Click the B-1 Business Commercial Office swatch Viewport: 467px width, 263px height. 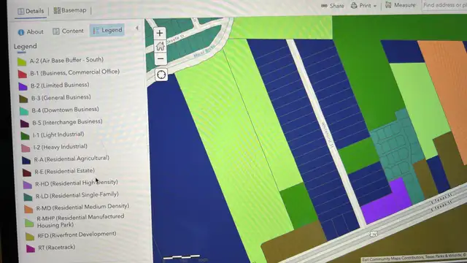pos(23,74)
